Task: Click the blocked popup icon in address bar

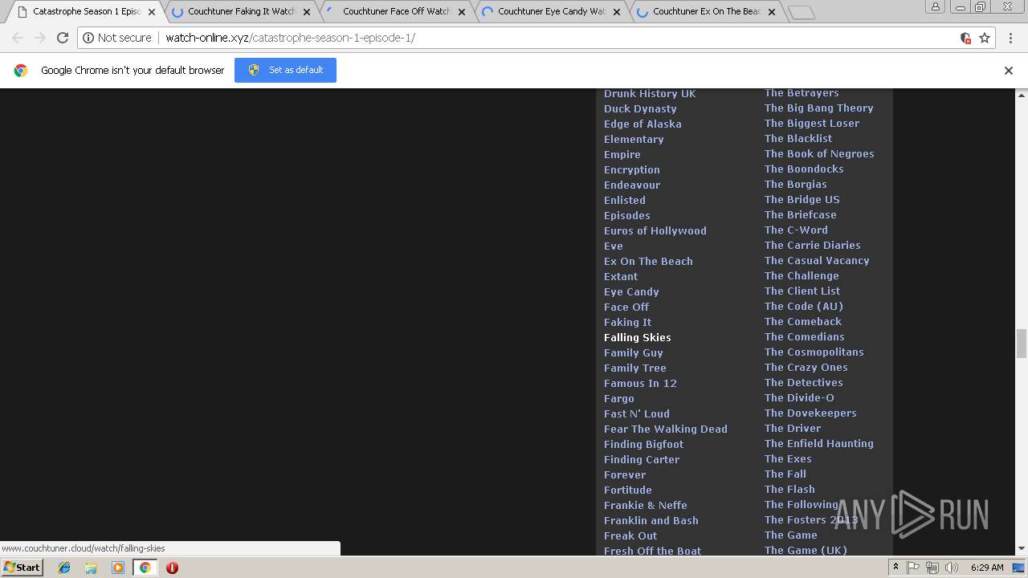Action: 965,38
